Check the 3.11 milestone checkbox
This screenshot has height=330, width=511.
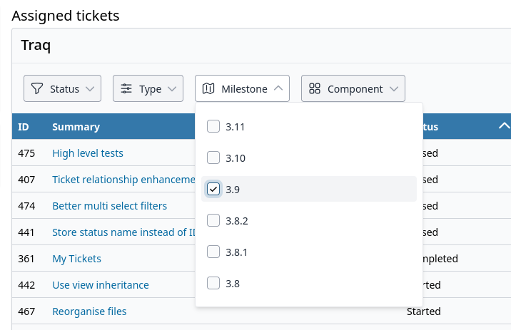tap(213, 126)
